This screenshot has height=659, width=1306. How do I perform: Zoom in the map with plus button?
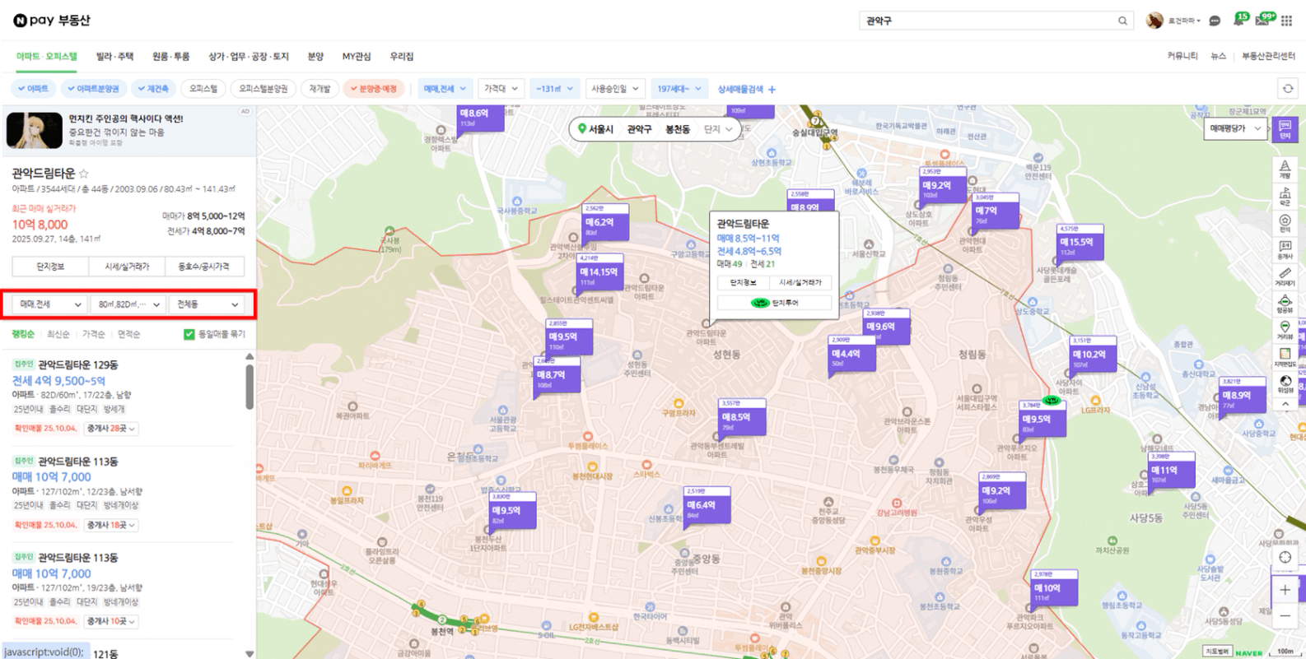click(x=1285, y=590)
